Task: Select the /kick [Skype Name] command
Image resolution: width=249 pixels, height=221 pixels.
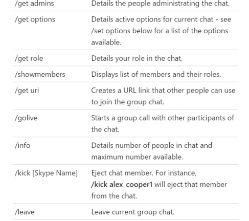Action: [46, 173]
